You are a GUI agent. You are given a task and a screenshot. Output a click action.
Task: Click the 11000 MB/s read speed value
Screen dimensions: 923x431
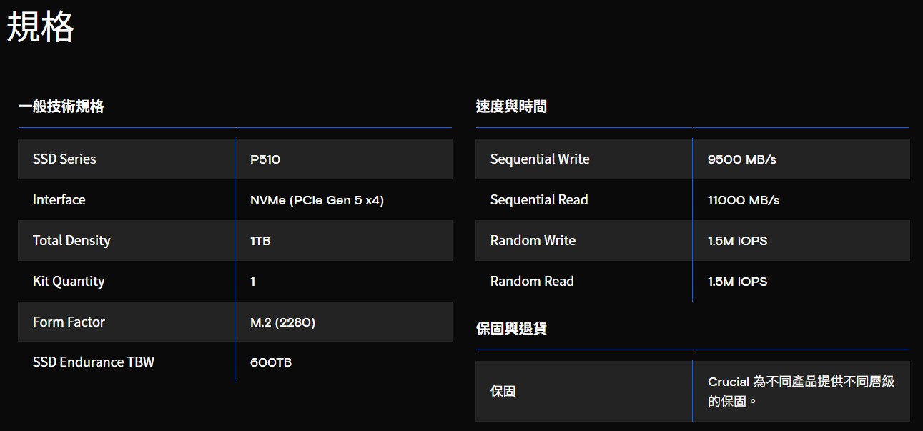[744, 200]
